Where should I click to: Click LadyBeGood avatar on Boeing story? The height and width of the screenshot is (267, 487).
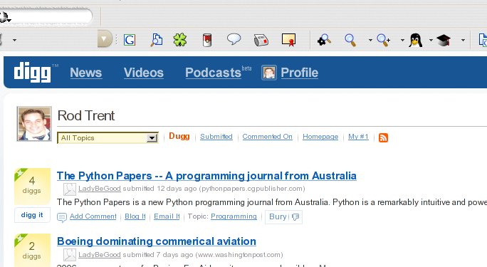point(70,255)
